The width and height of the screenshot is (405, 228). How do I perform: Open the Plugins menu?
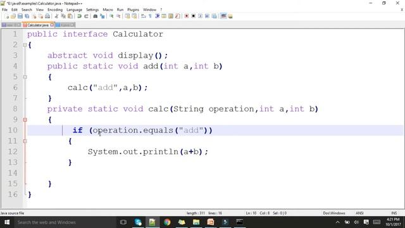click(x=133, y=9)
